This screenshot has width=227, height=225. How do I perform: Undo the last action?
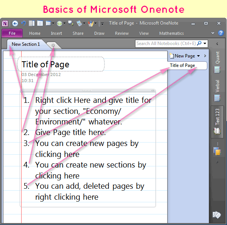pos(23,23)
